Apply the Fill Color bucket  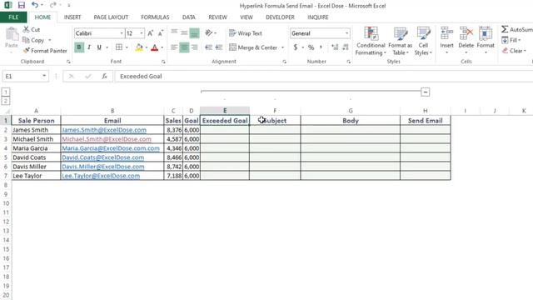coord(139,47)
